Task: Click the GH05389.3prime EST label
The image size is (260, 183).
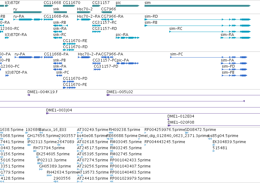Action: tap(55, 166)
